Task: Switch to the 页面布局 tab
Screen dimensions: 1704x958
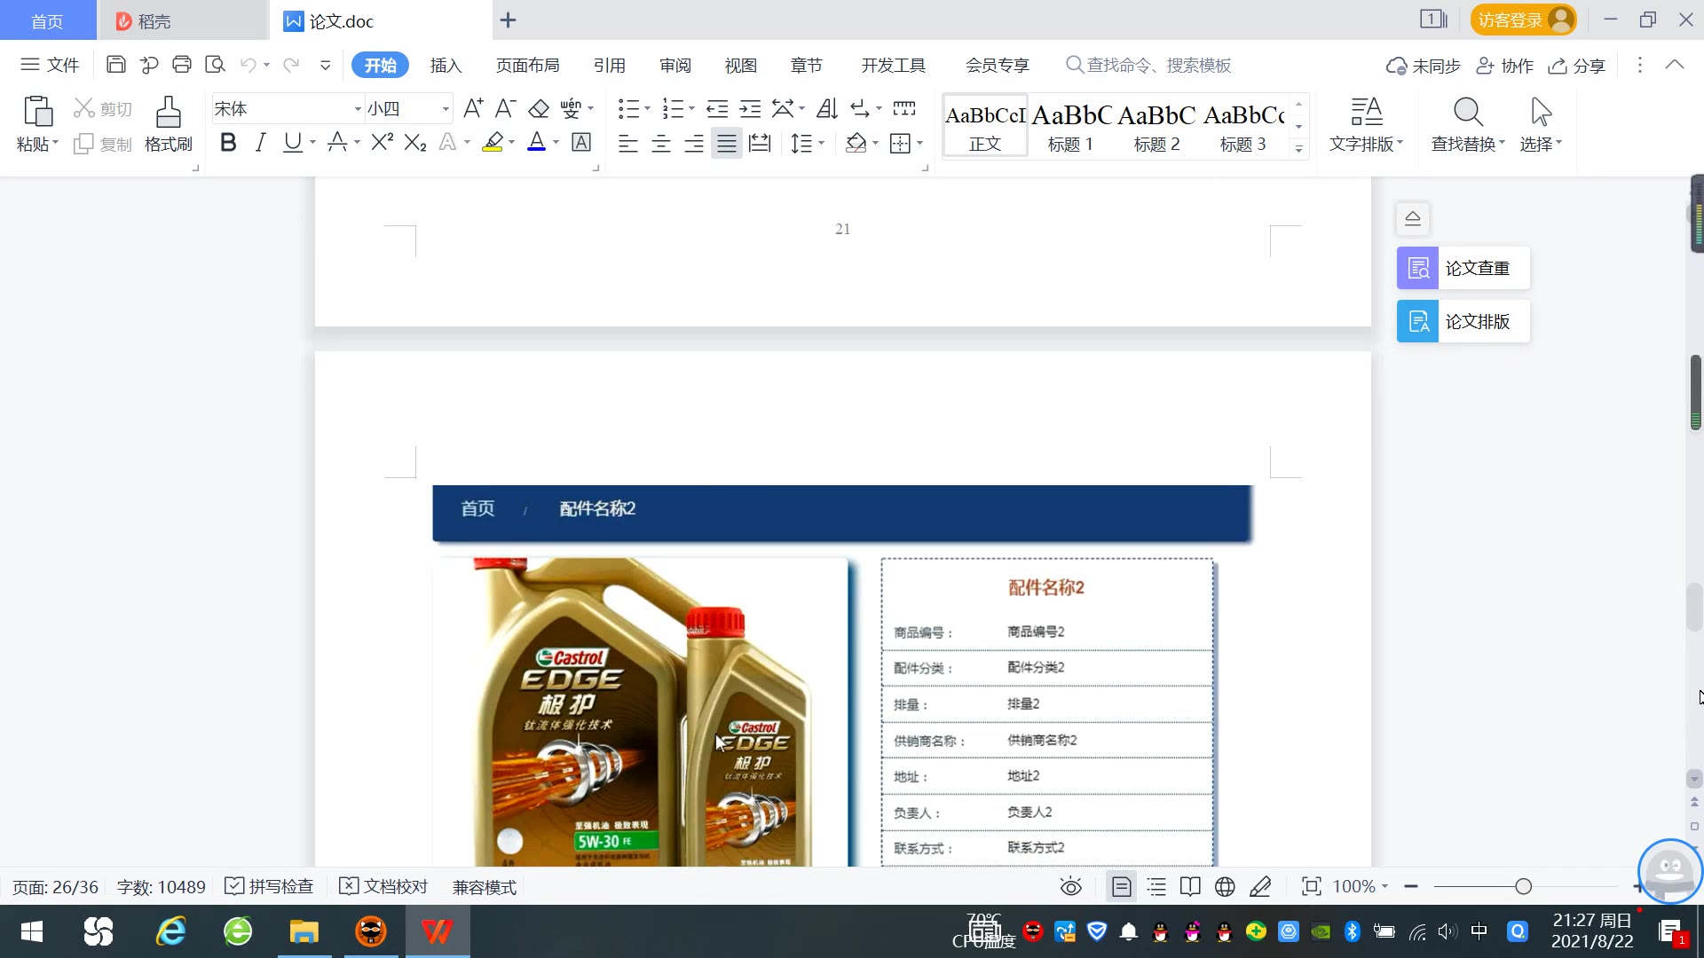Action: (527, 66)
